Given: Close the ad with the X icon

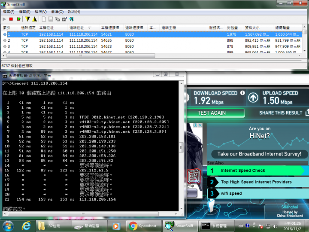Looking at the screenshot, I should [x=200, y=125].
